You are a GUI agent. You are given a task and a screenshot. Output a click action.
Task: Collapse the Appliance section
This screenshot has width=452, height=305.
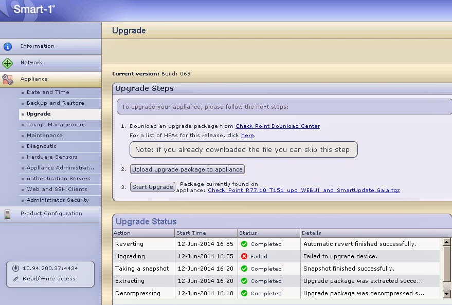(x=51, y=79)
